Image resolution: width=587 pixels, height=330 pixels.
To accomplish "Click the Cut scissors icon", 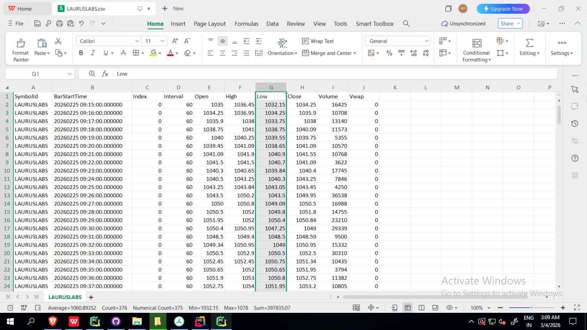I will (x=58, y=41).
